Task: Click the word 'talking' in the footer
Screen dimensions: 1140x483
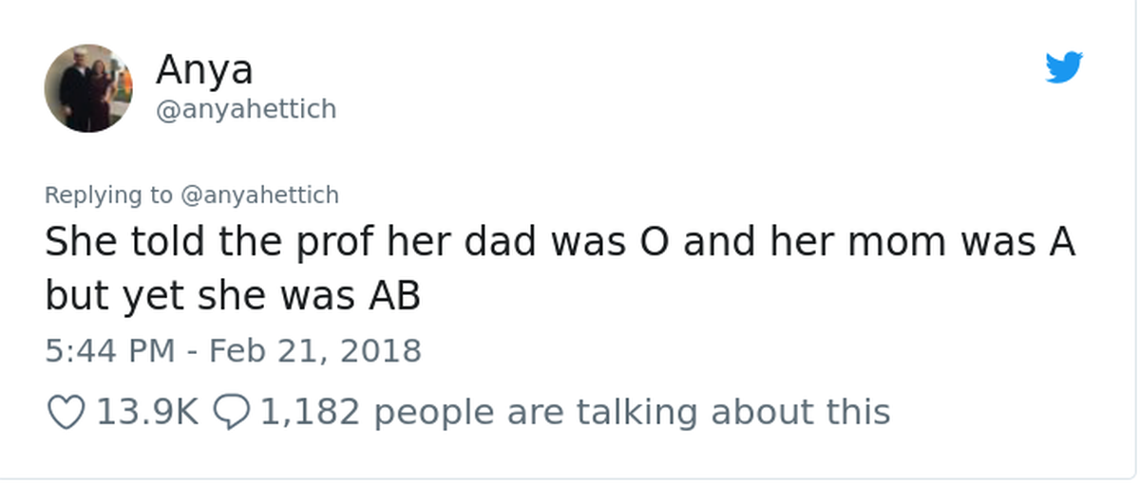Action: [644, 413]
